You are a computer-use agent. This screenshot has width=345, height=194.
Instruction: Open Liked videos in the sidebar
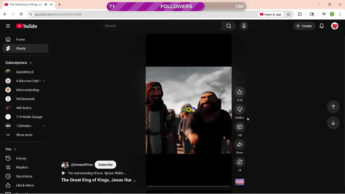click(x=26, y=185)
